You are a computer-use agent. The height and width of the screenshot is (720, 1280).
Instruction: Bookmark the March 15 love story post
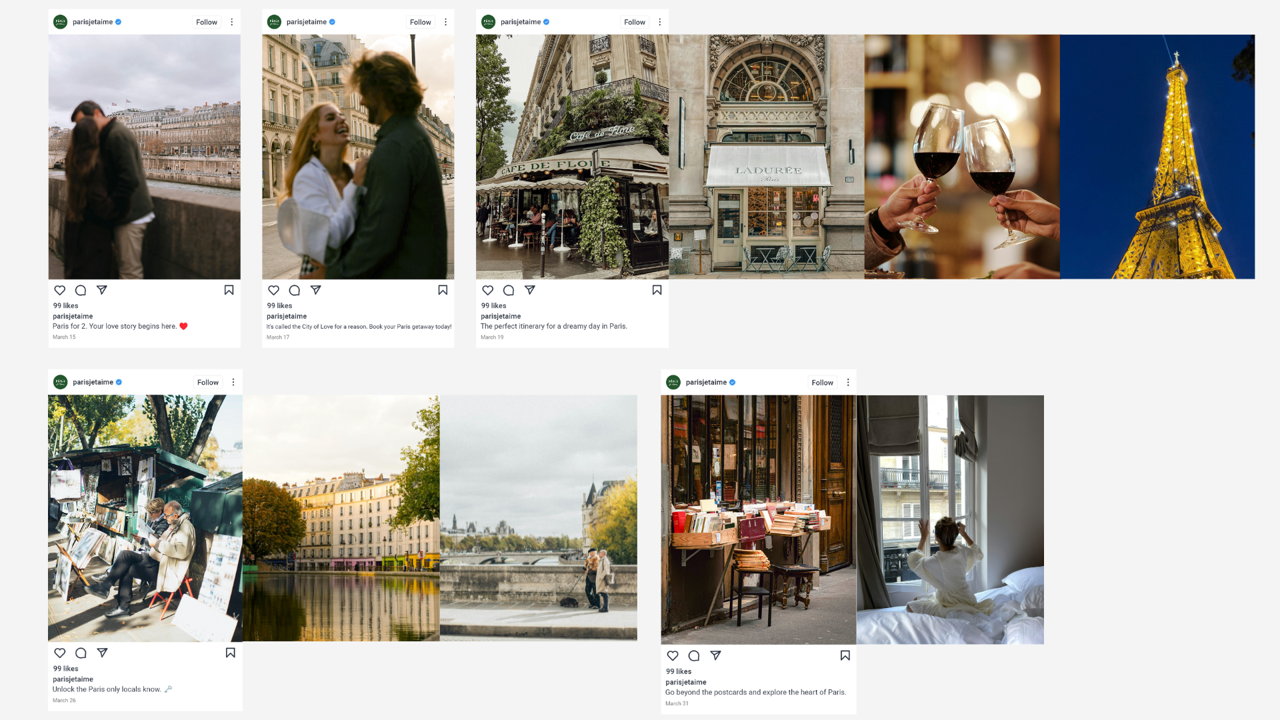point(229,290)
